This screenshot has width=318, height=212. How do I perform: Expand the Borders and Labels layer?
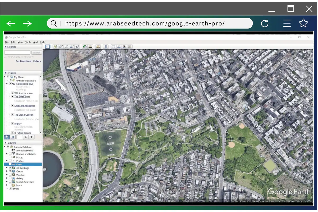tap(6, 154)
